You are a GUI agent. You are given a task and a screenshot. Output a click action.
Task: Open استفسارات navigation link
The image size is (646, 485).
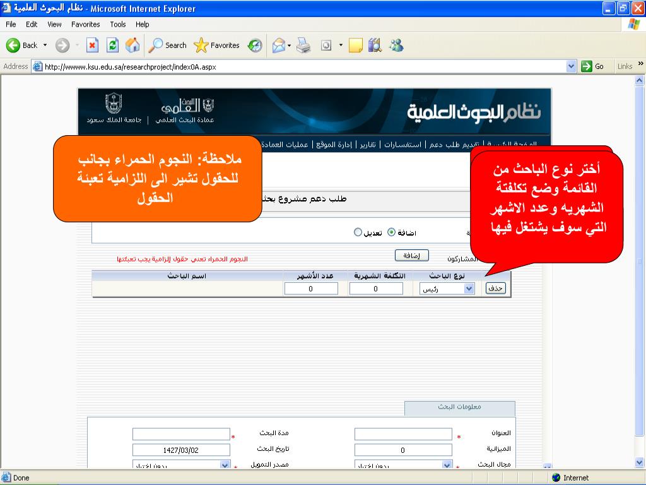tap(402, 145)
